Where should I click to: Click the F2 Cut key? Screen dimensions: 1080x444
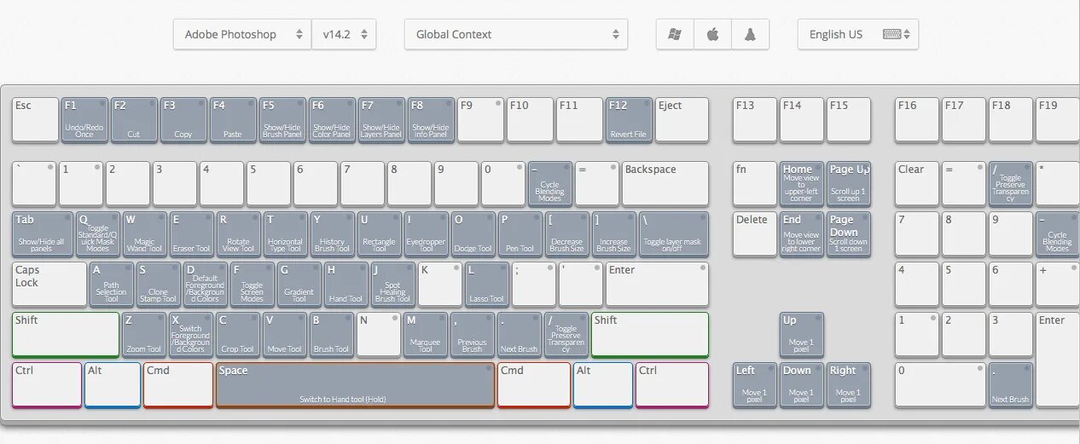coord(134,120)
